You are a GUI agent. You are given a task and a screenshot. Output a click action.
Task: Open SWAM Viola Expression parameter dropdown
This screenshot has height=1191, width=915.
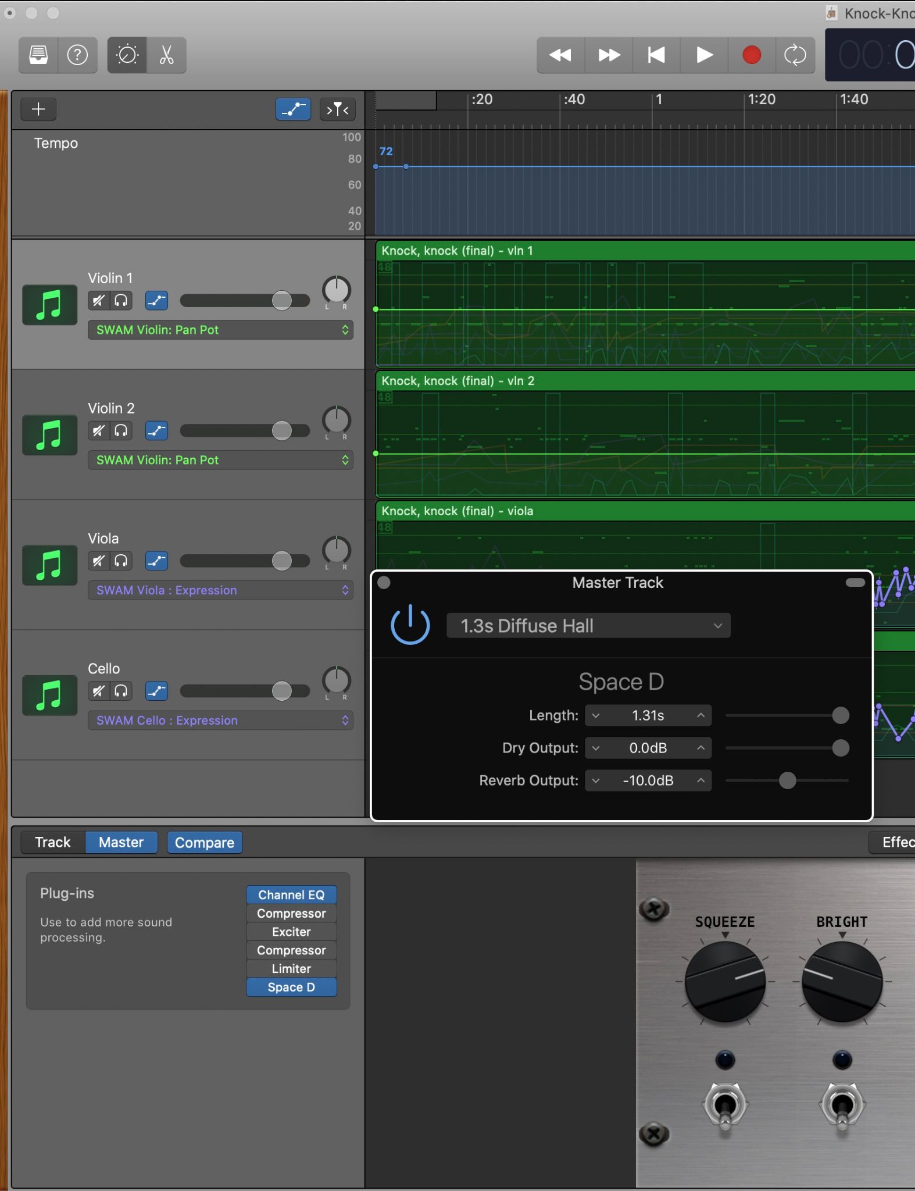click(220, 590)
